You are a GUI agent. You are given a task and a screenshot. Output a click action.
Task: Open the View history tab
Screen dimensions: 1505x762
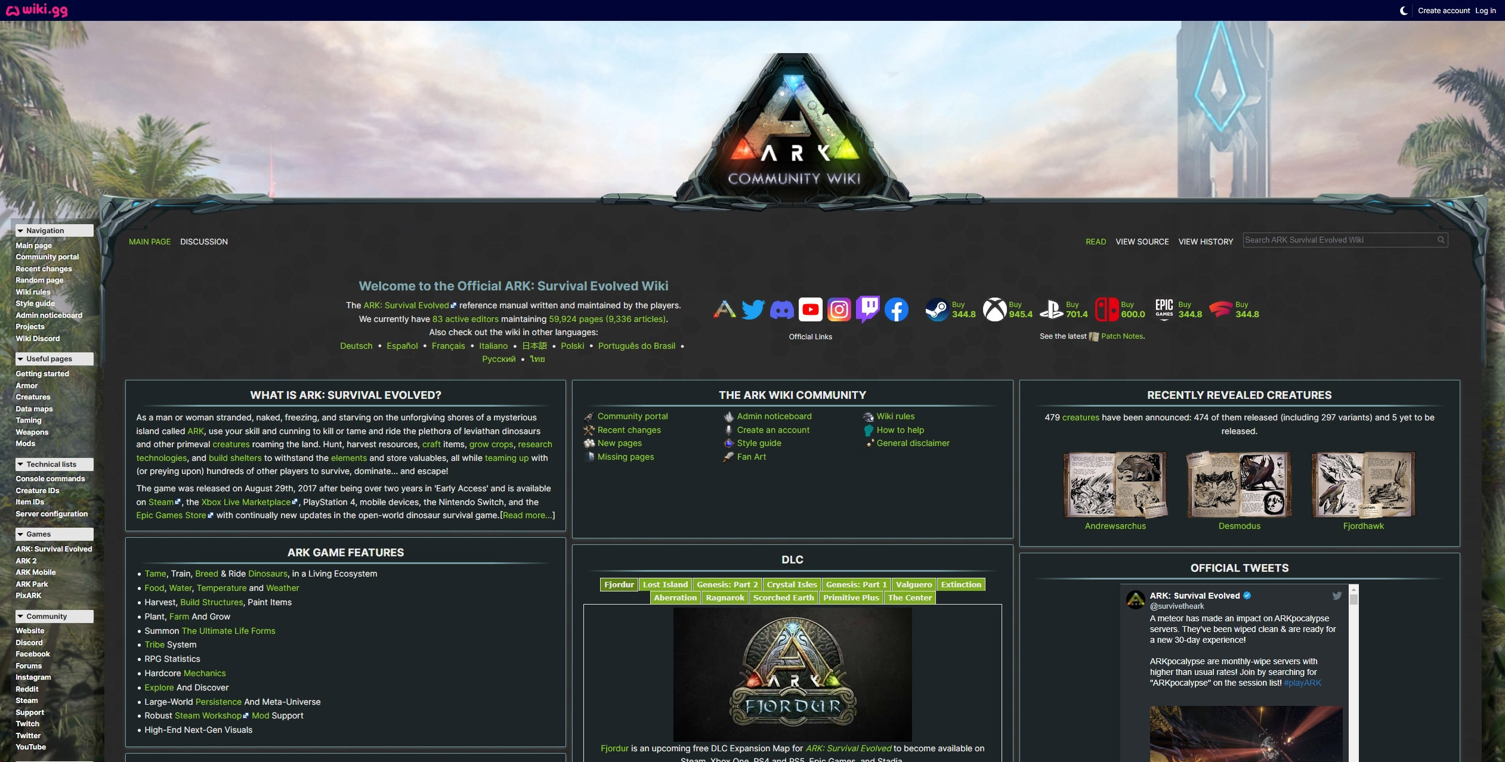1206,241
